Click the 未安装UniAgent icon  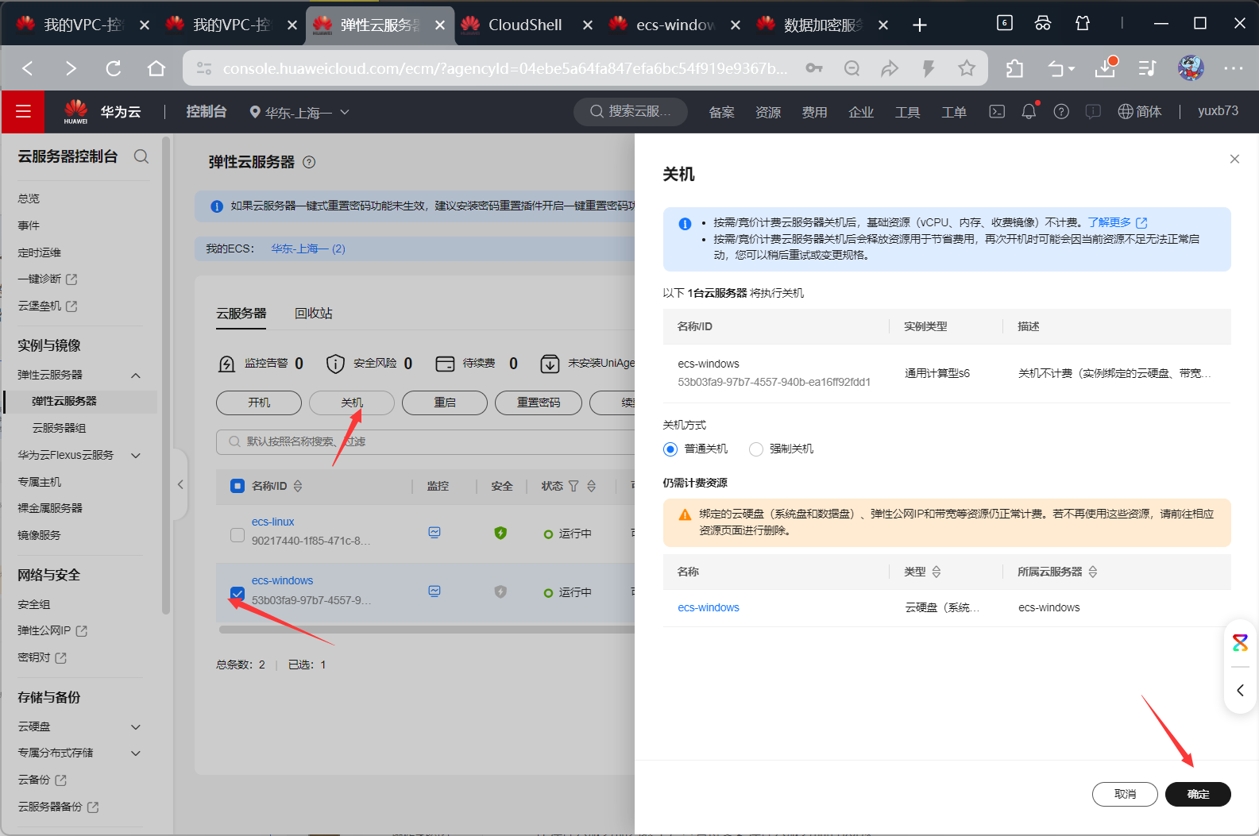coord(550,364)
